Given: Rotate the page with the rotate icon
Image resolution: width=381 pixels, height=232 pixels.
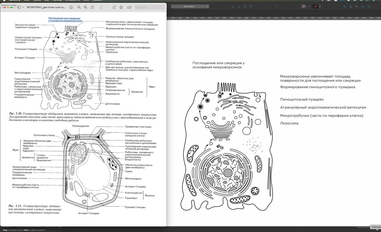Looking at the screenshot, I should (114, 7).
